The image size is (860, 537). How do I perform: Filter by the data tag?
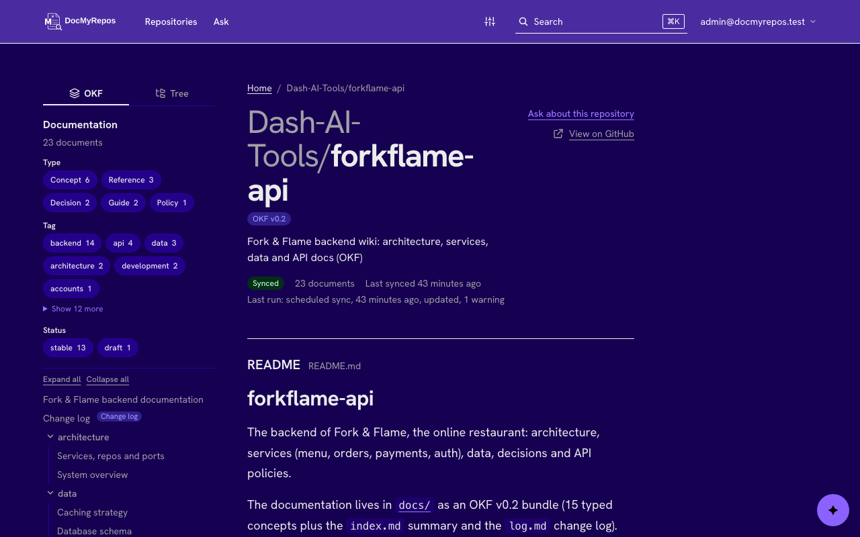pos(164,243)
